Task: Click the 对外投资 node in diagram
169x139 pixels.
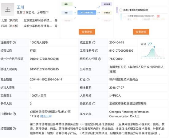Action: coord(107,4)
